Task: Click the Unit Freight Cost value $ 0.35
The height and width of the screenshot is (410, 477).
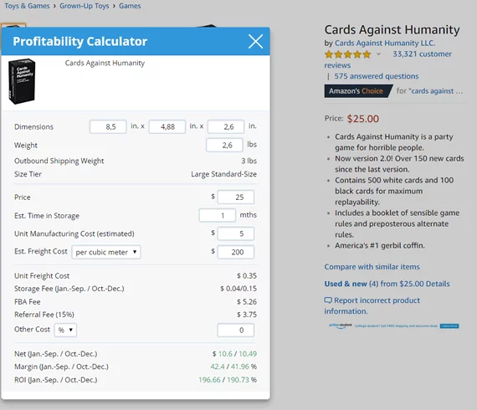Action: pyautogui.click(x=247, y=276)
